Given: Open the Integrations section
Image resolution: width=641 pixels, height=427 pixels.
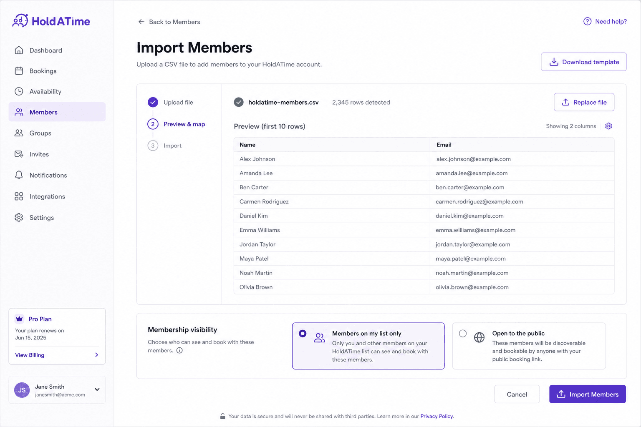Looking at the screenshot, I should (x=57, y=196).
